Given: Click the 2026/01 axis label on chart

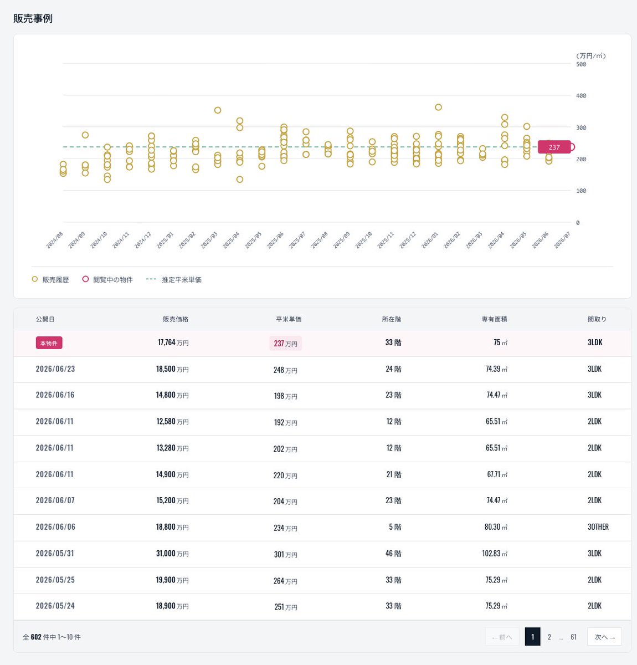Looking at the screenshot, I should pos(430,240).
